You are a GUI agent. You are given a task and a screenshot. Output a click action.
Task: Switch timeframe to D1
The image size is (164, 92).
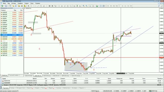pyautogui.click(x=125, y=6)
